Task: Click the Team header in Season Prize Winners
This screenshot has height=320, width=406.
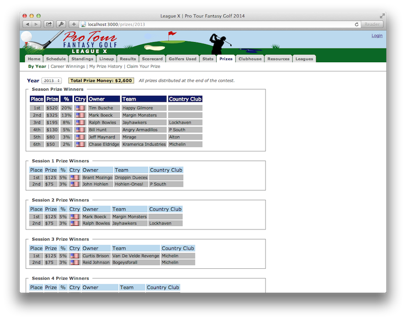Action: click(x=144, y=99)
